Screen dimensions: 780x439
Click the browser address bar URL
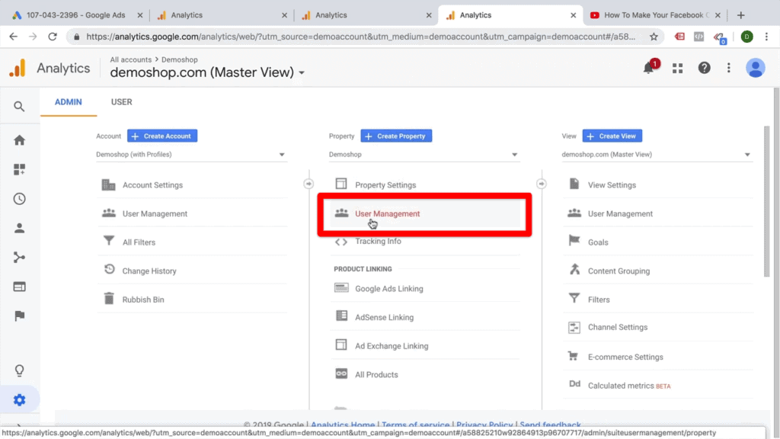(360, 37)
